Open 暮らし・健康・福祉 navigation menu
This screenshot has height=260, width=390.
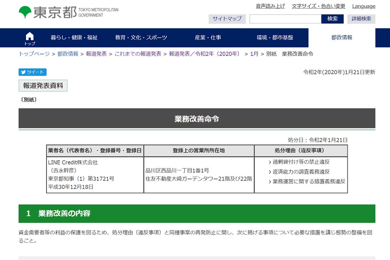pyautogui.click(x=74, y=38)
